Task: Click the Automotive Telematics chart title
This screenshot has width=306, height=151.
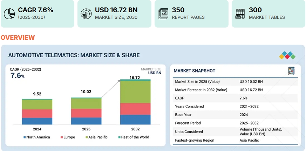Action: [x=74, y=55]
